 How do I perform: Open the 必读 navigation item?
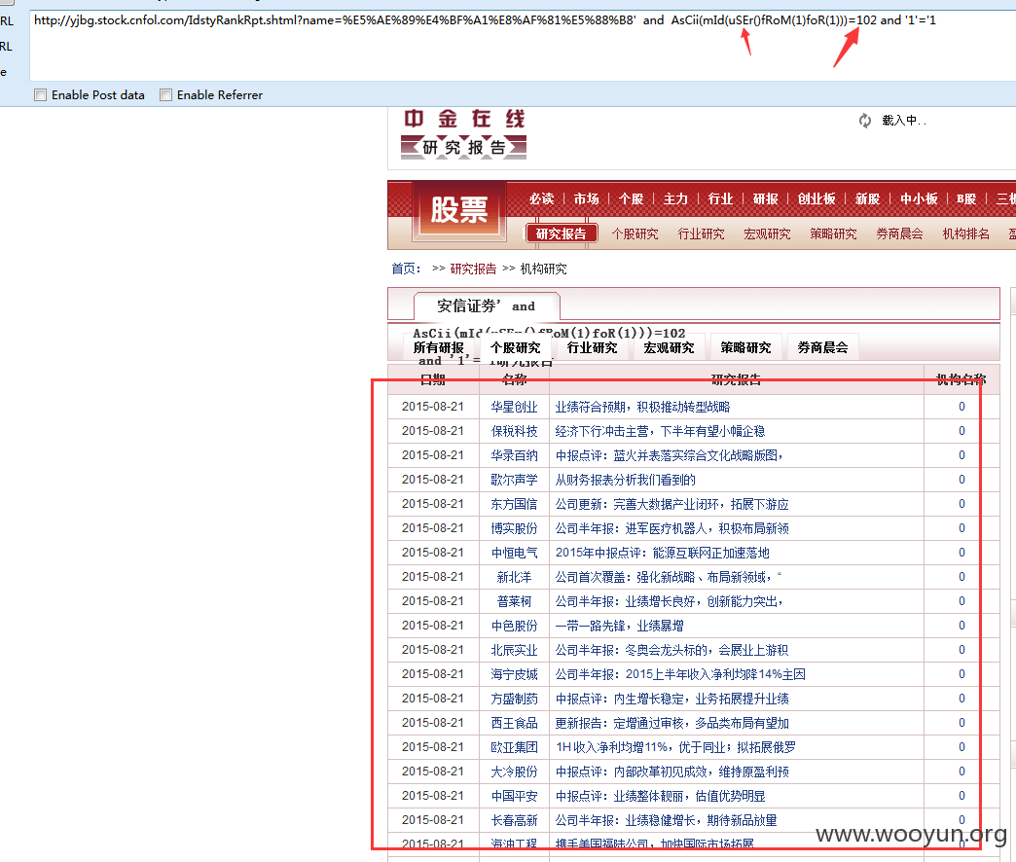coord(542,198)
